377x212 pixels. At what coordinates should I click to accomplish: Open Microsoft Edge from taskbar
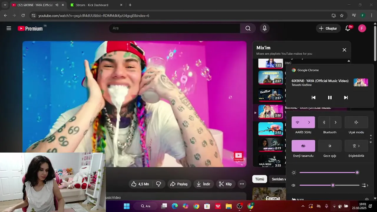tap(175, 206)
